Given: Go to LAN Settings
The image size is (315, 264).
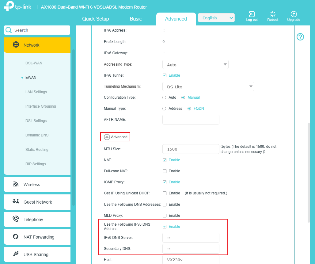Looking at the screenshot, I should tap(36, 92).
